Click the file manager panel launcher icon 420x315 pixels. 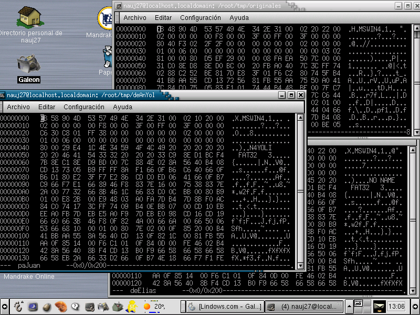tap(103, 307)
